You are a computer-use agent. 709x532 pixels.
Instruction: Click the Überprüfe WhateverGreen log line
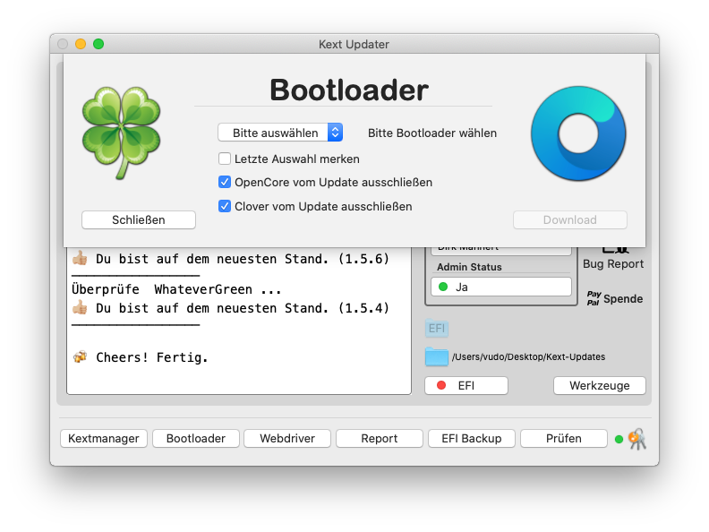coord(176,289)
